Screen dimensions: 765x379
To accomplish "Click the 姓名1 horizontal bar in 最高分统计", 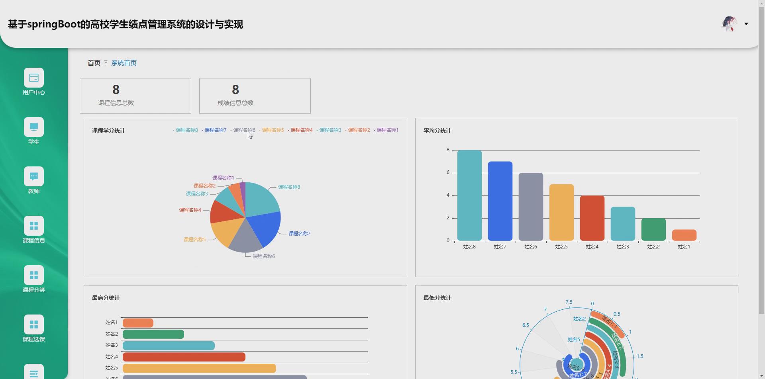I will pos(138,323).
